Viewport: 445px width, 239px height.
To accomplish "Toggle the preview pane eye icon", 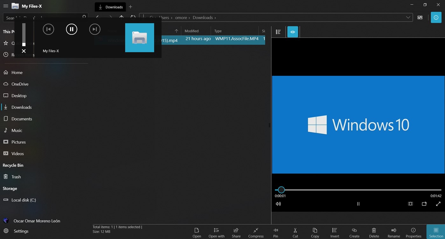I will (x=292, y=32).
